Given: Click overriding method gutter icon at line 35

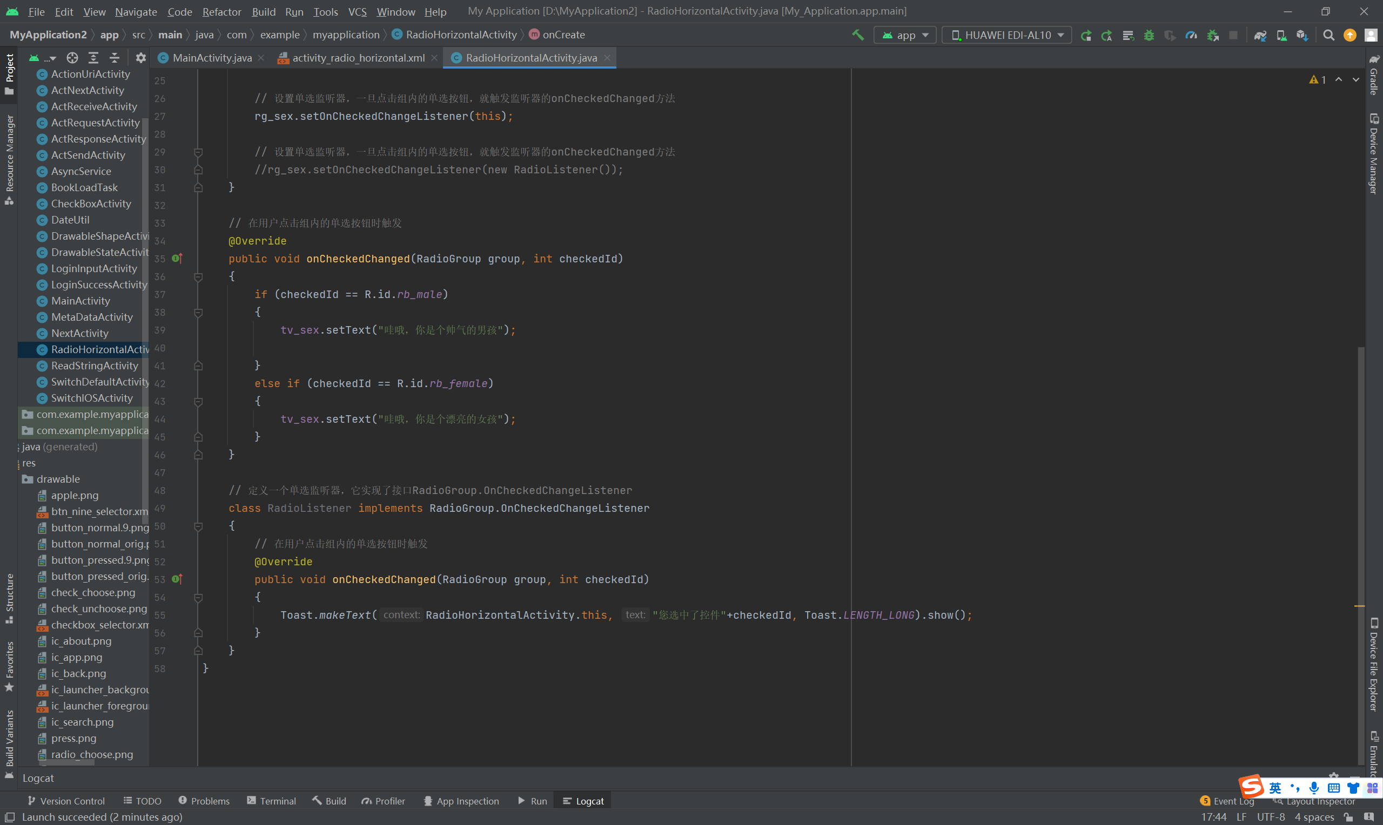Looking at the screenshot, I should click(177, 259).
